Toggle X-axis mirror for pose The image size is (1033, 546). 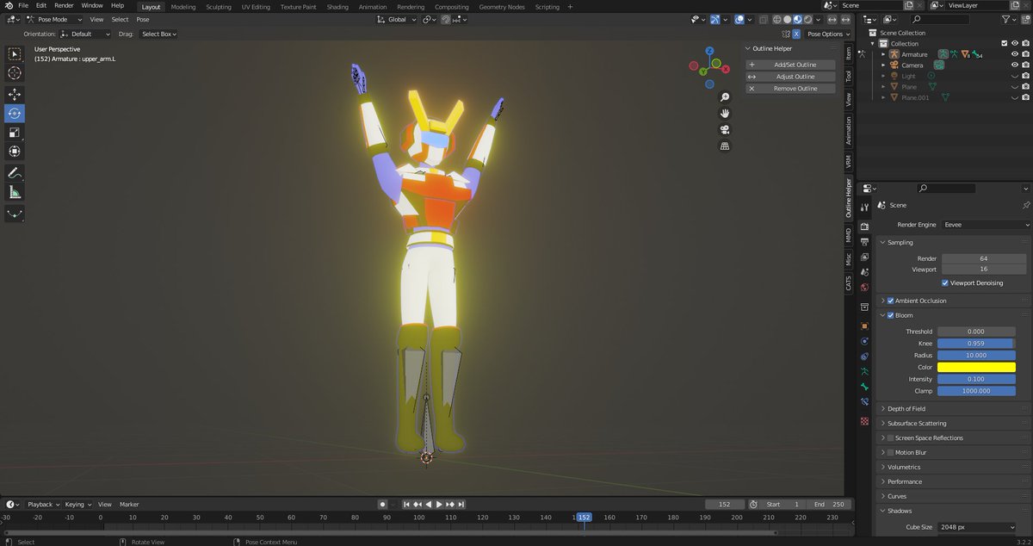[x=796, y=34]
